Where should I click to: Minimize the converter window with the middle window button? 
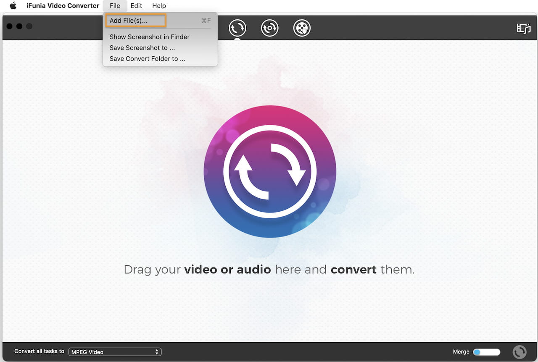pos(19,26)
